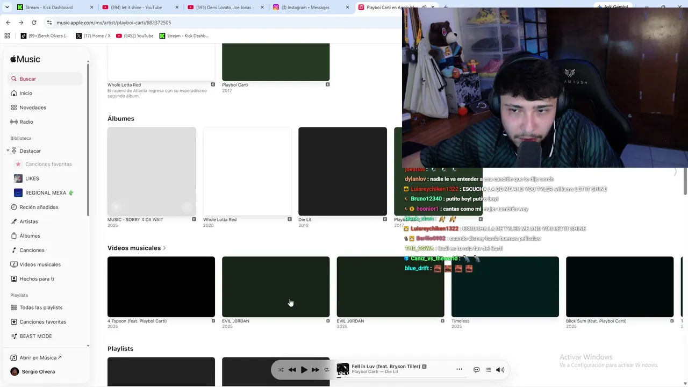Open the browser apps grid
The height and width of the screenshot is (387, 688).
7,36
